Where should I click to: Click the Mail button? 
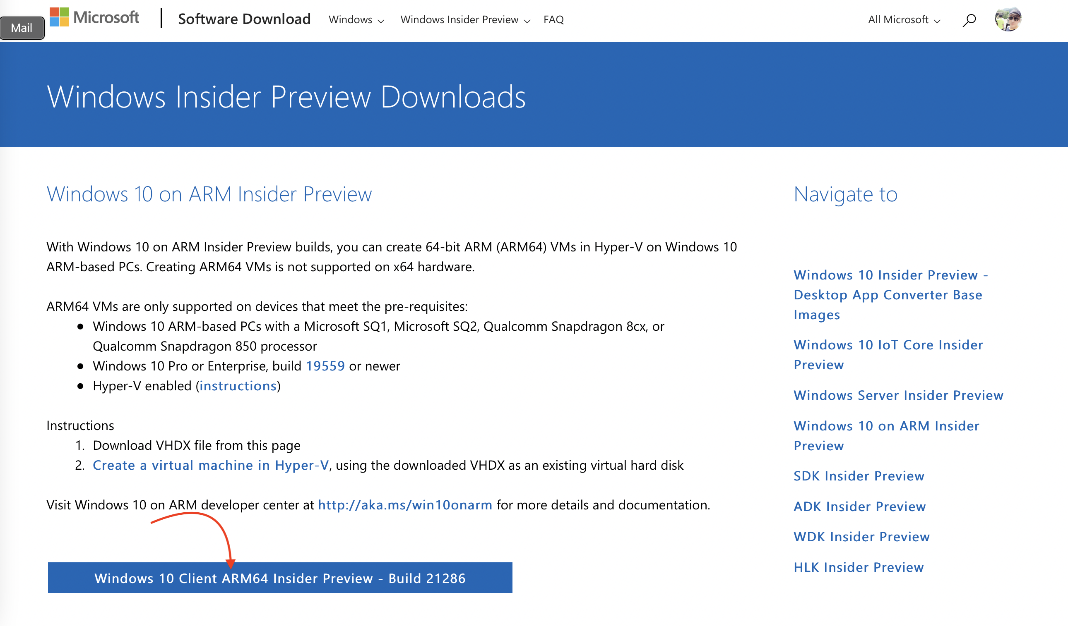22,28
